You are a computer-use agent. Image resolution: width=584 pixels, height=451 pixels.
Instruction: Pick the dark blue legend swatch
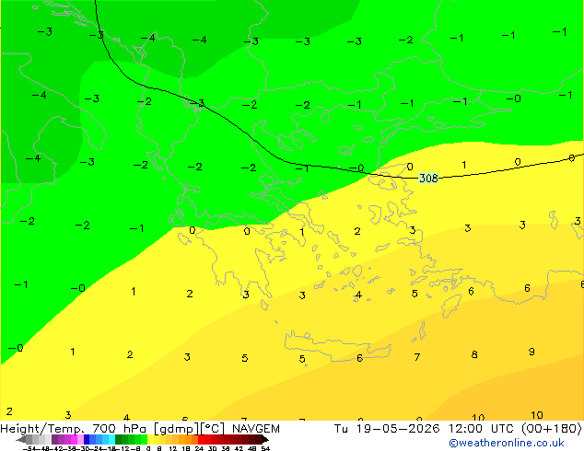[87, 439]
